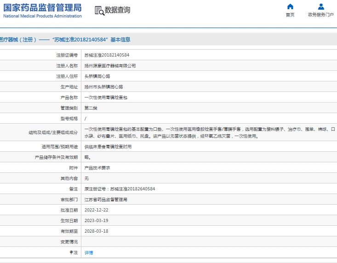Click the 数据查询 heading text
Image resolution: width=337 pixels, height=263 pixels.
[x=117, y=10]
